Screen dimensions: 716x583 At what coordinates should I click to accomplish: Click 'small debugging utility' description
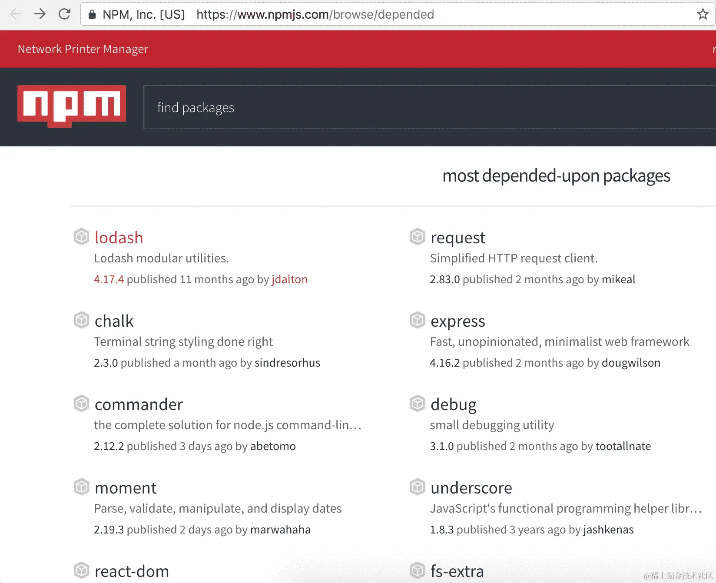pos(492,425)
